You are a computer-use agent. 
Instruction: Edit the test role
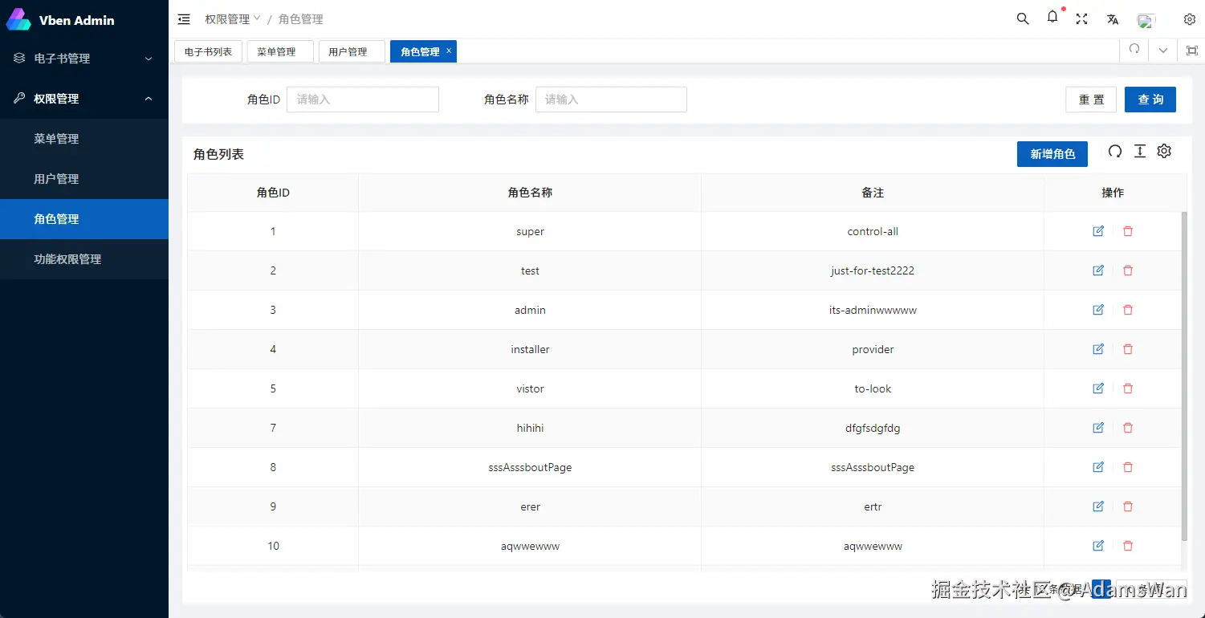click(1098, 270)
